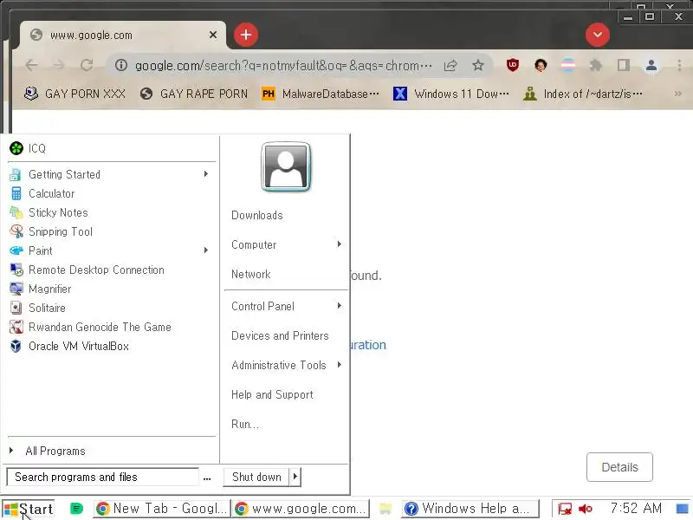The width and height of the screenshot is (693, 520).
Task: Click the network tray icon with red X
Action: 565,509
